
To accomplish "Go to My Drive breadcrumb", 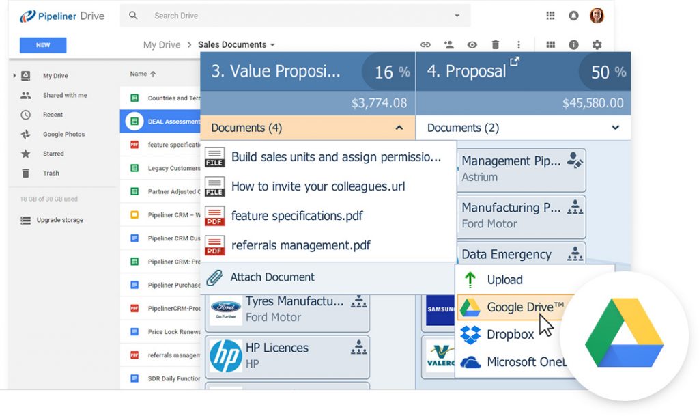I will [162, 44].
